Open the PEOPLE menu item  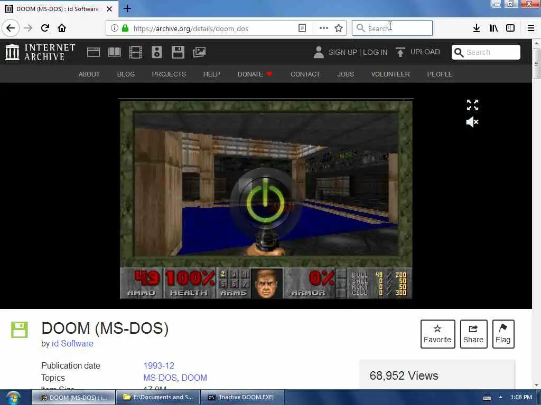click(440, 74)
